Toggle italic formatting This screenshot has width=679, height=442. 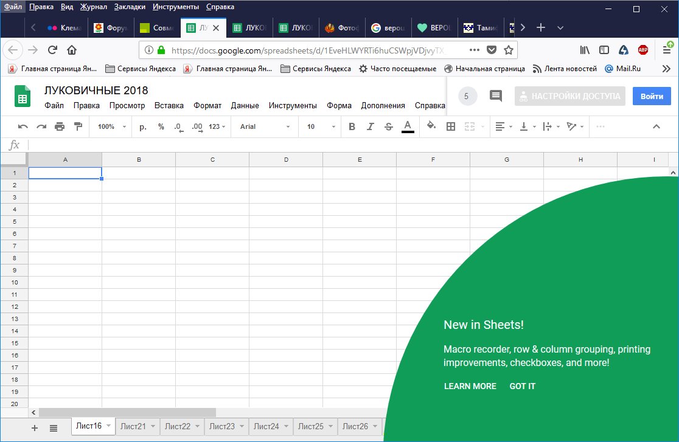pyautogui.click(x=370, y=126)
